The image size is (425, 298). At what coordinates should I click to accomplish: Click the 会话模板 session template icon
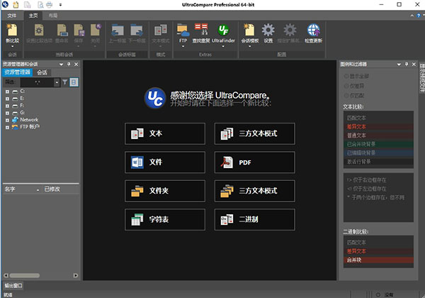coord(249,30)
